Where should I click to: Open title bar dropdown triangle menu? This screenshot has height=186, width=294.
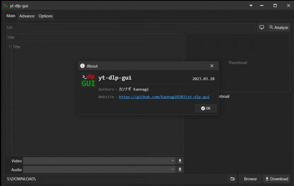coord(251,6)
